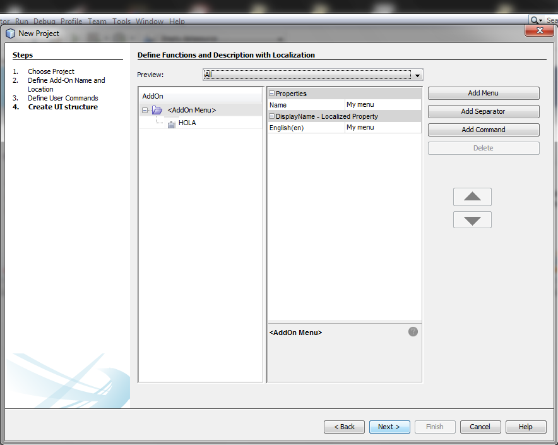
Task: Click the New Project dialog title icon
Action: tap(10, 33)
